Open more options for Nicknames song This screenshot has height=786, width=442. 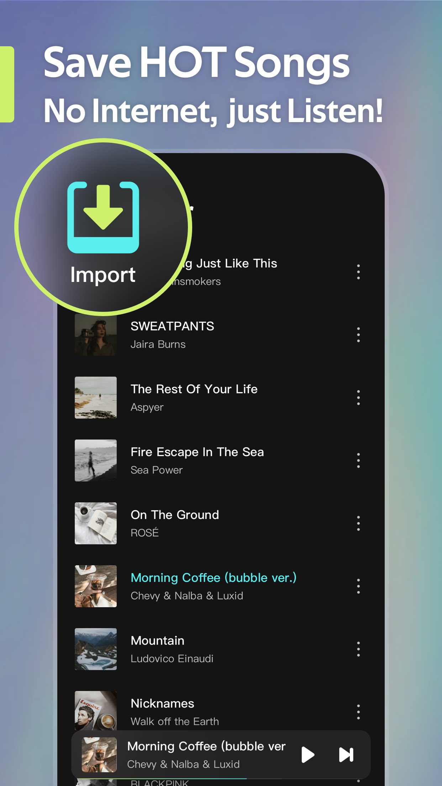coord(358,712)
